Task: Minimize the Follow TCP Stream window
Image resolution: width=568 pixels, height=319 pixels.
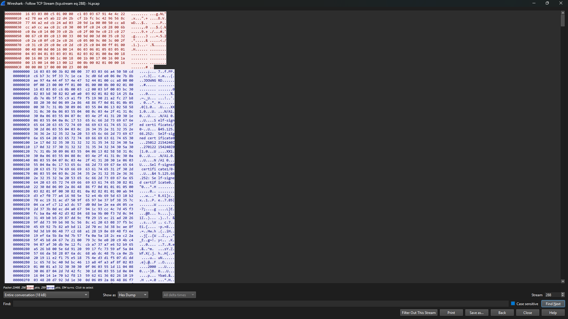Action: point(534,3)
